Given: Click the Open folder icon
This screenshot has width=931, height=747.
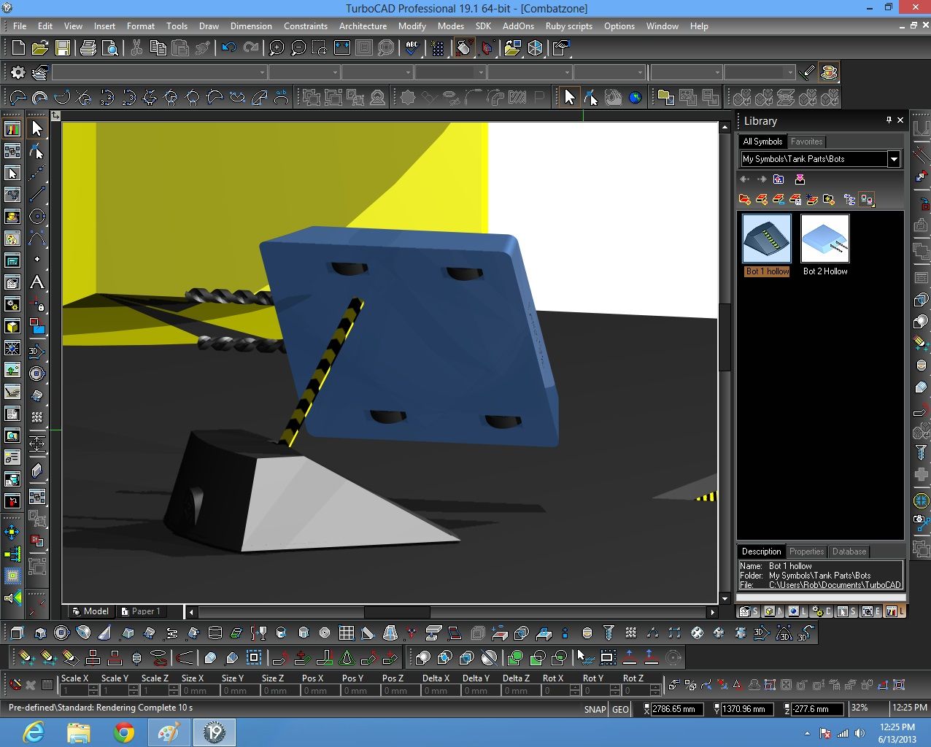Looking at the screenshot, I should tap(40, 48).
